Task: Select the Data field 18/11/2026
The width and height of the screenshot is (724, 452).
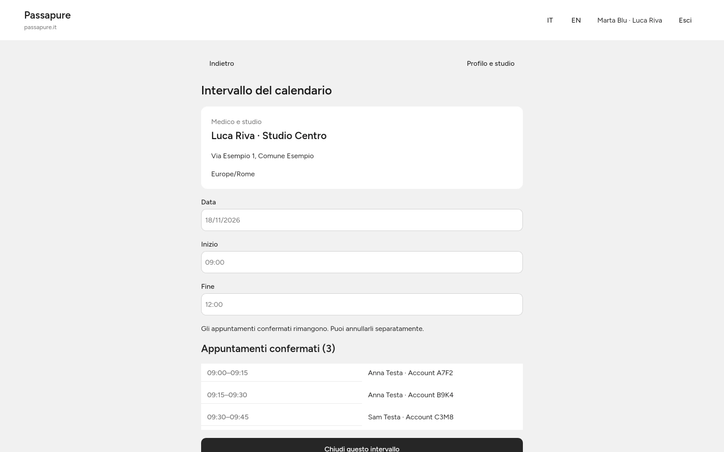Action: (362, 220)
